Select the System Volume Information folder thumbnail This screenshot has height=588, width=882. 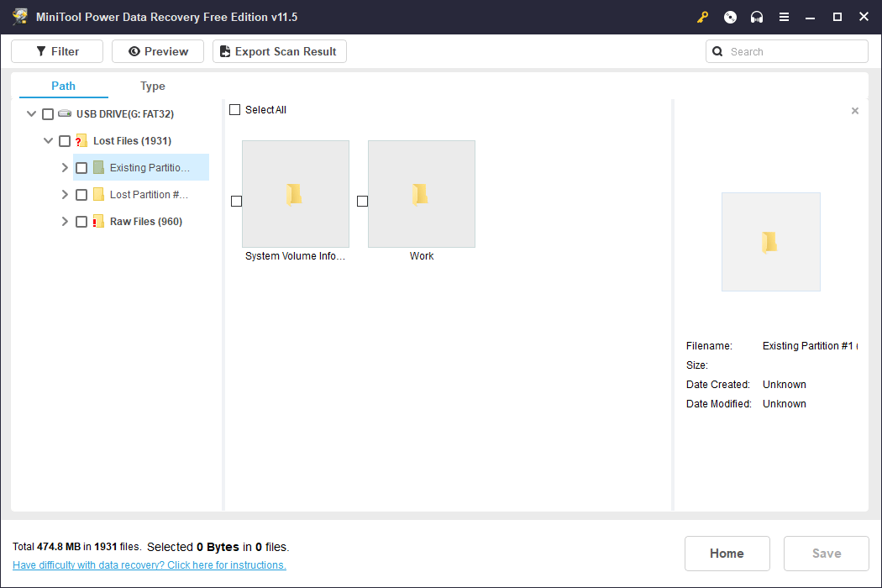tap(296, 193)
